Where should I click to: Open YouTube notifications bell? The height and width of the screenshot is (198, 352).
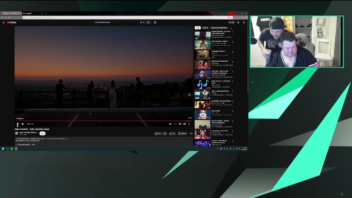[x=238, y=22]
